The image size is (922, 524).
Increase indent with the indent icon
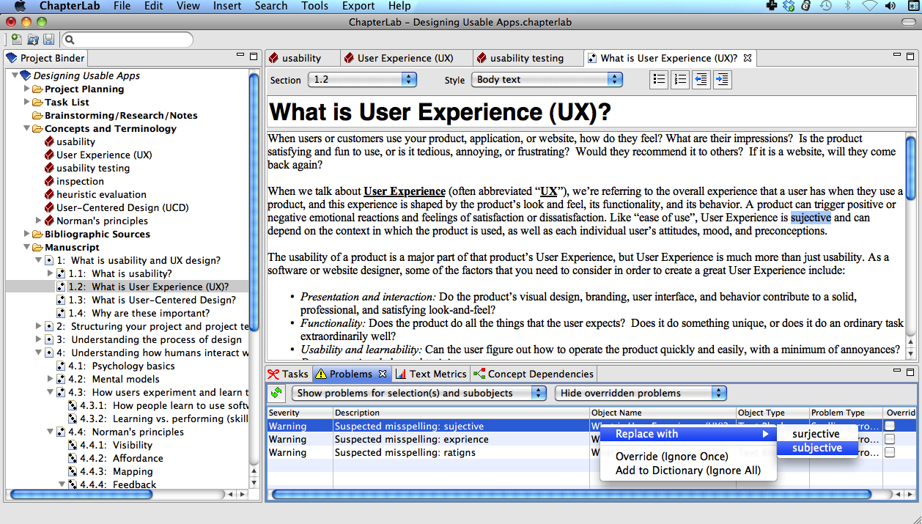[723, 80]
